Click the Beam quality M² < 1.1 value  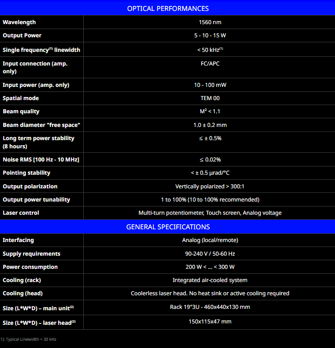click(x=210, y=111)
